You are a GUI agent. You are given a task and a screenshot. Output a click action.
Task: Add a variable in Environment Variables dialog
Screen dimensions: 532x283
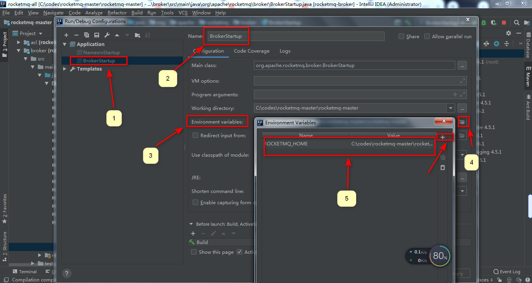[x=443, y=137]
